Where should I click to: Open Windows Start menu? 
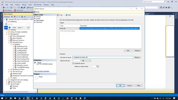[x=2, y=98]
